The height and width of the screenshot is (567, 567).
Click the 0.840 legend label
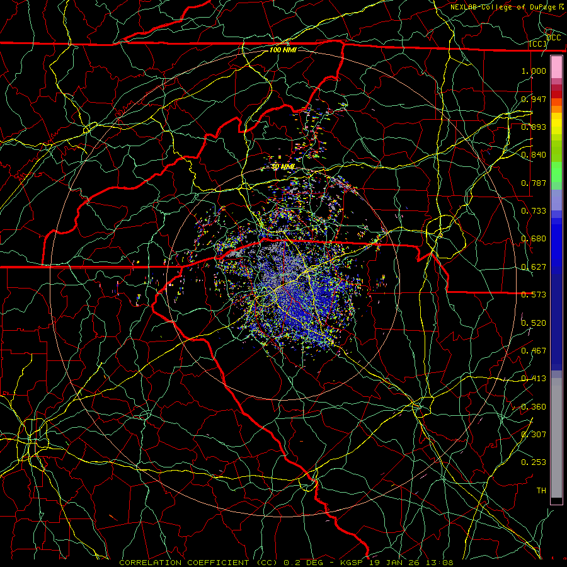[x=534, y=155]
